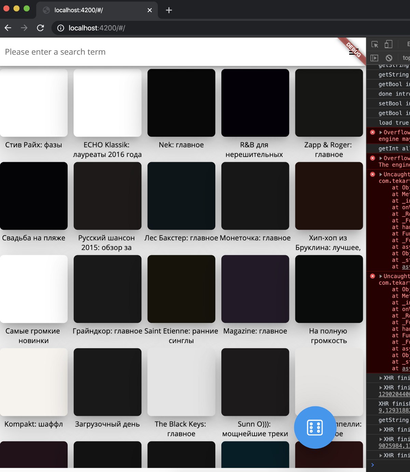This screenshot has width=410, height=472.
Task: Open the На полную громкость cover
Action: [x=329, y=289]
